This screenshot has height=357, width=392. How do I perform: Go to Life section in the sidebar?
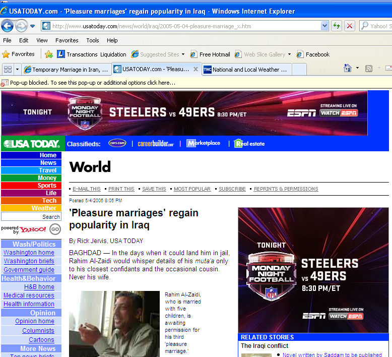31,193
